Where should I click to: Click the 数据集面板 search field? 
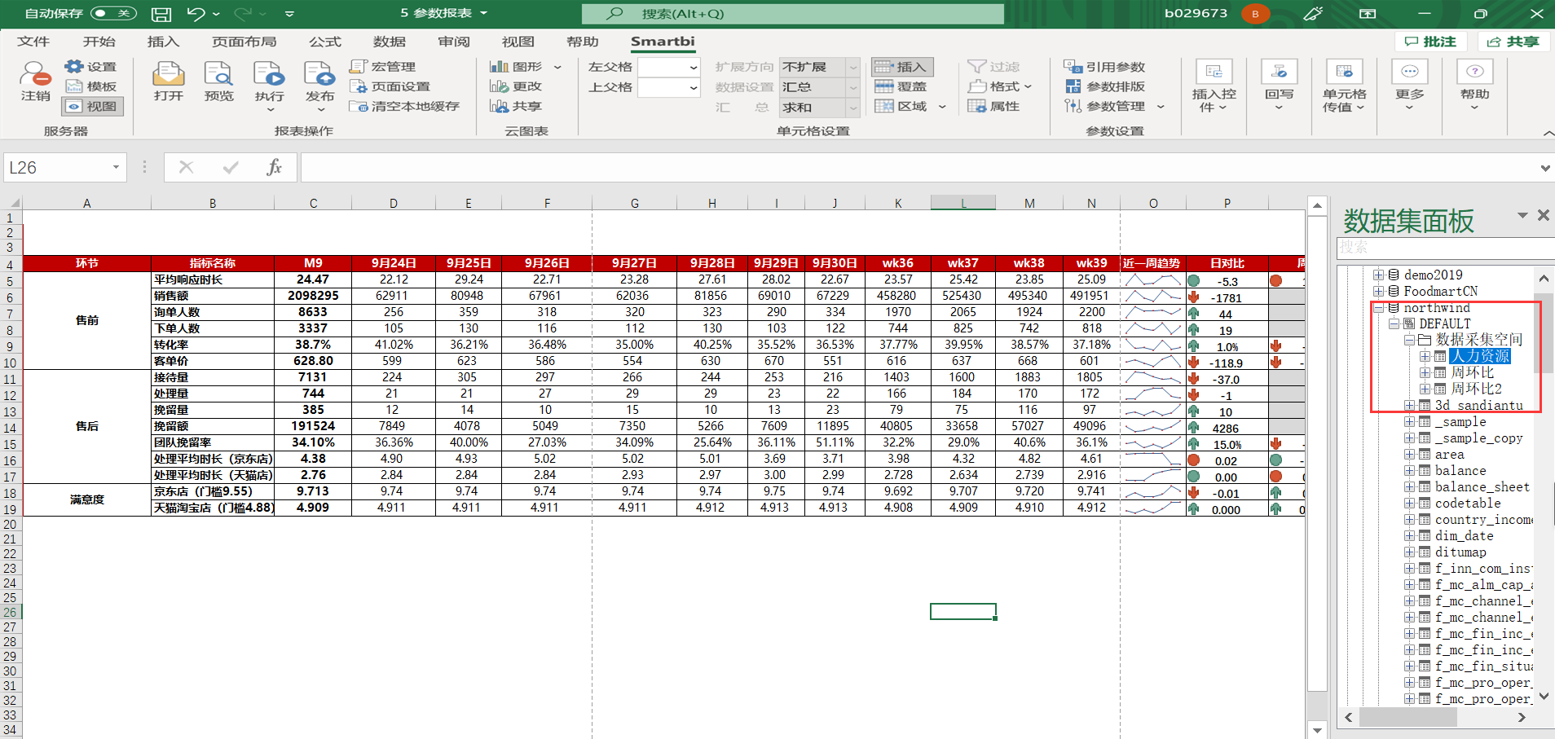tap(1446, 247)
